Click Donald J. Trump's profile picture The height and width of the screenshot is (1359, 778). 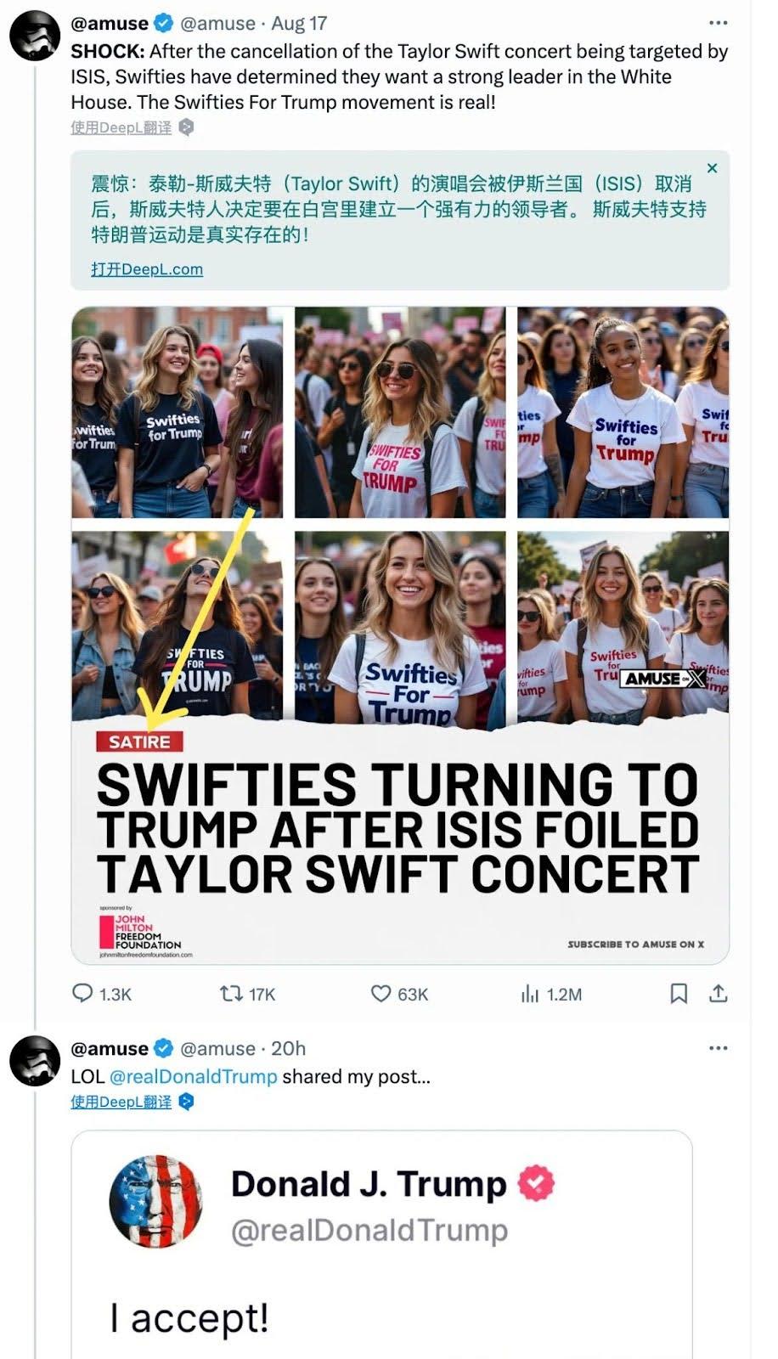coord(156,1200)
